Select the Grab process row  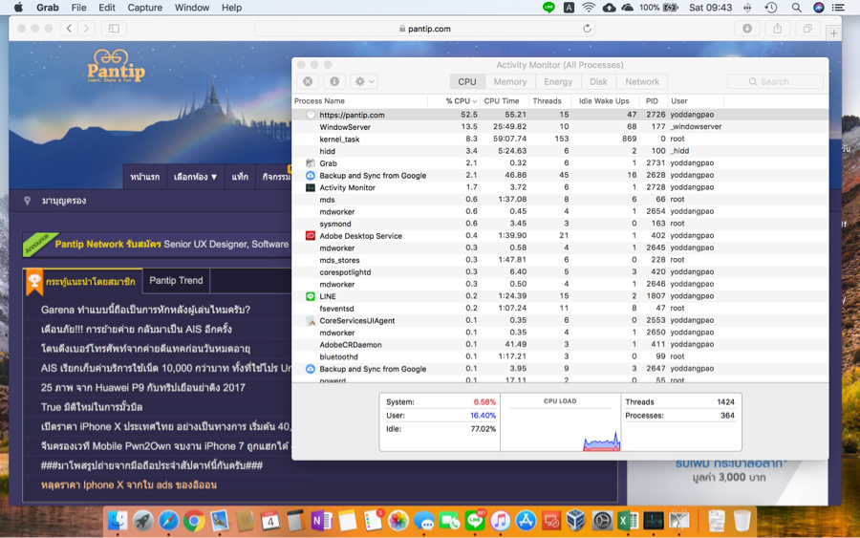click(560, 162)
